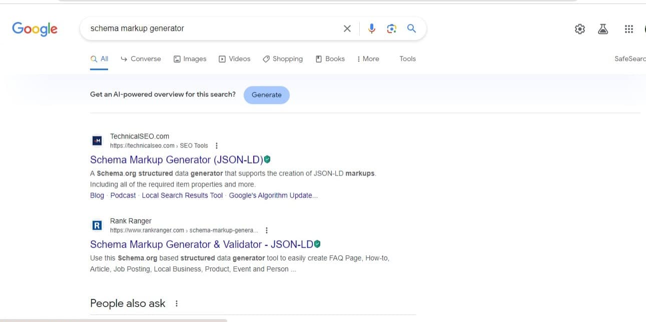Open Search Labs flask icon

point(603,29)
